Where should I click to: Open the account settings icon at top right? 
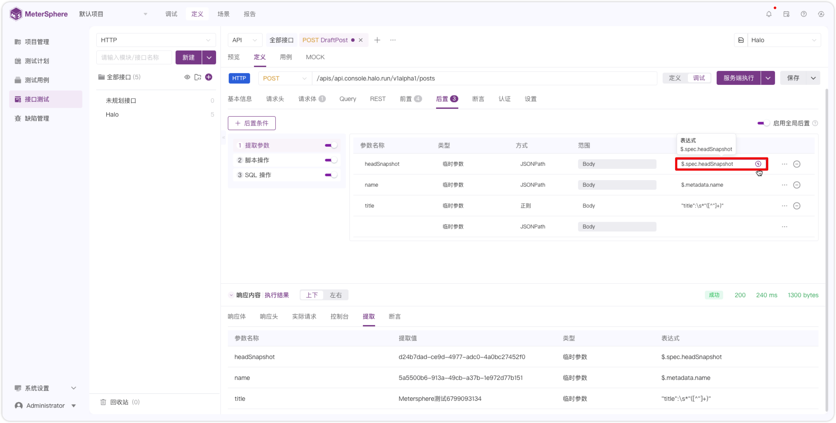pyautogui.click(x=821, y=14)
